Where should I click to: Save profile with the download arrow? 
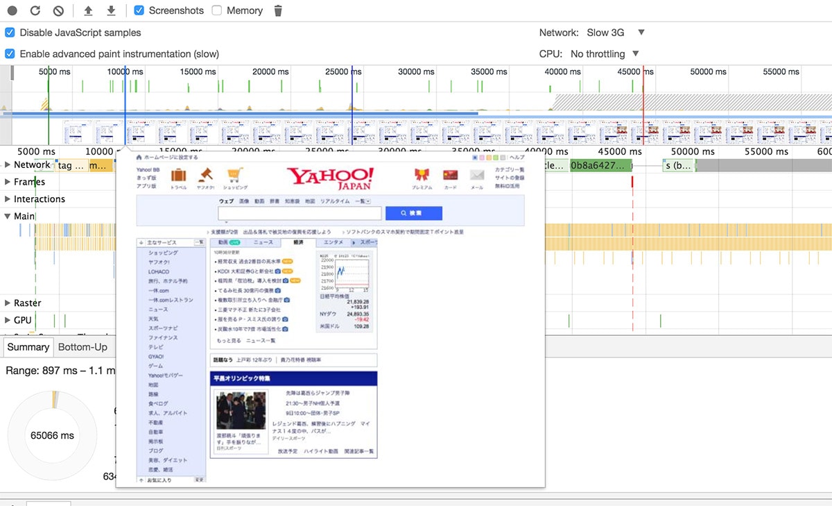click(111, 11)
